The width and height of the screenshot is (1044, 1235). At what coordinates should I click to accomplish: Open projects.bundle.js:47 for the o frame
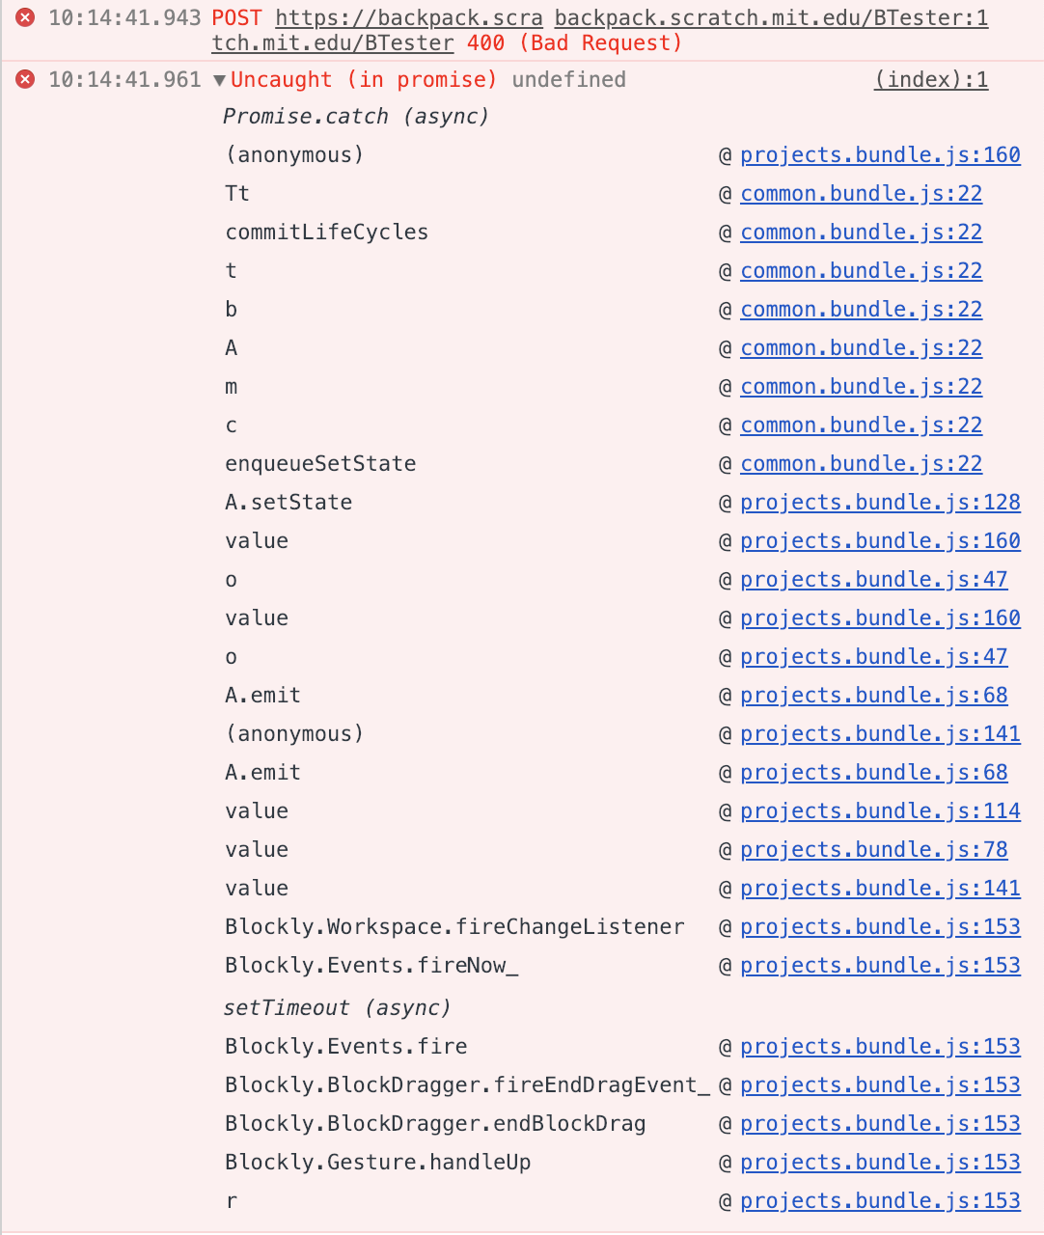click(873, 579)
